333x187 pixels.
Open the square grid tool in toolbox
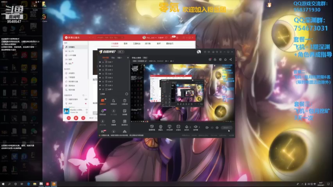click(124, 112)
